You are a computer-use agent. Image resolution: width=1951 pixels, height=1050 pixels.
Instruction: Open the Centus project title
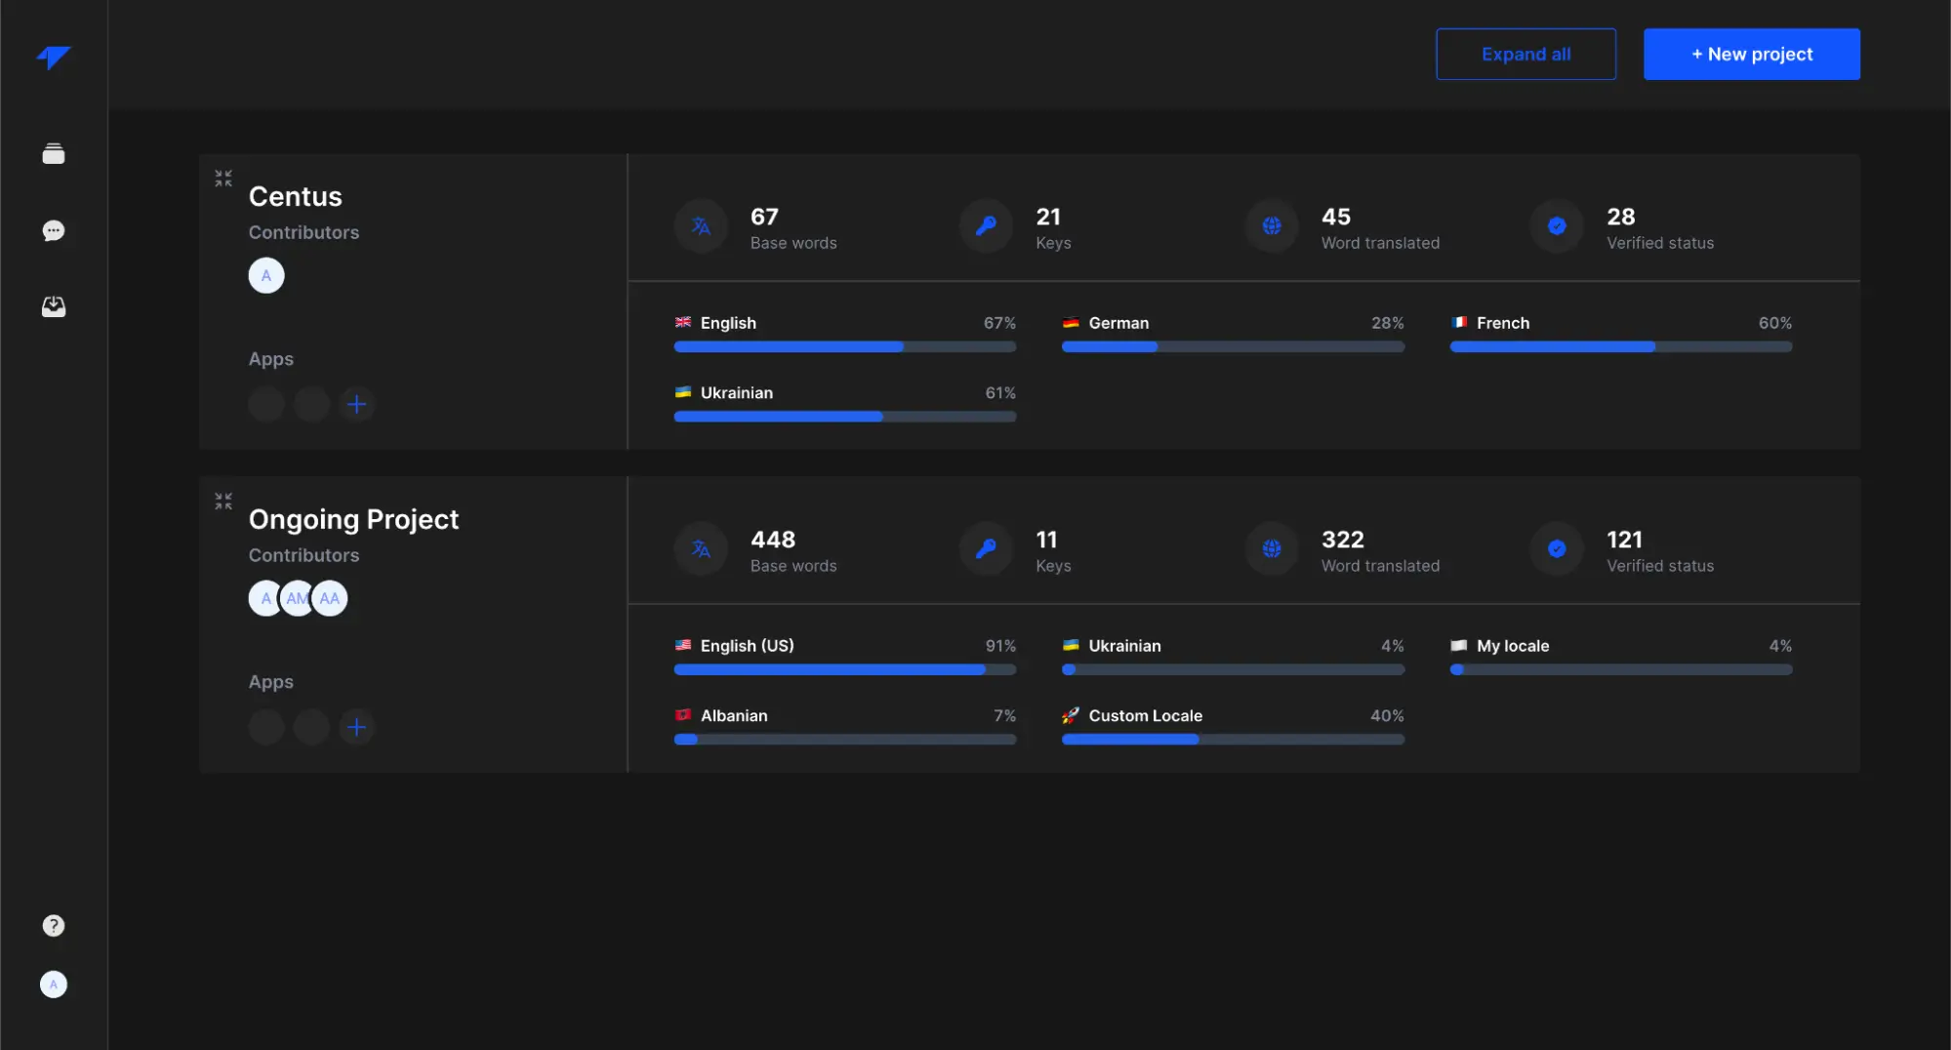point(295,196)
